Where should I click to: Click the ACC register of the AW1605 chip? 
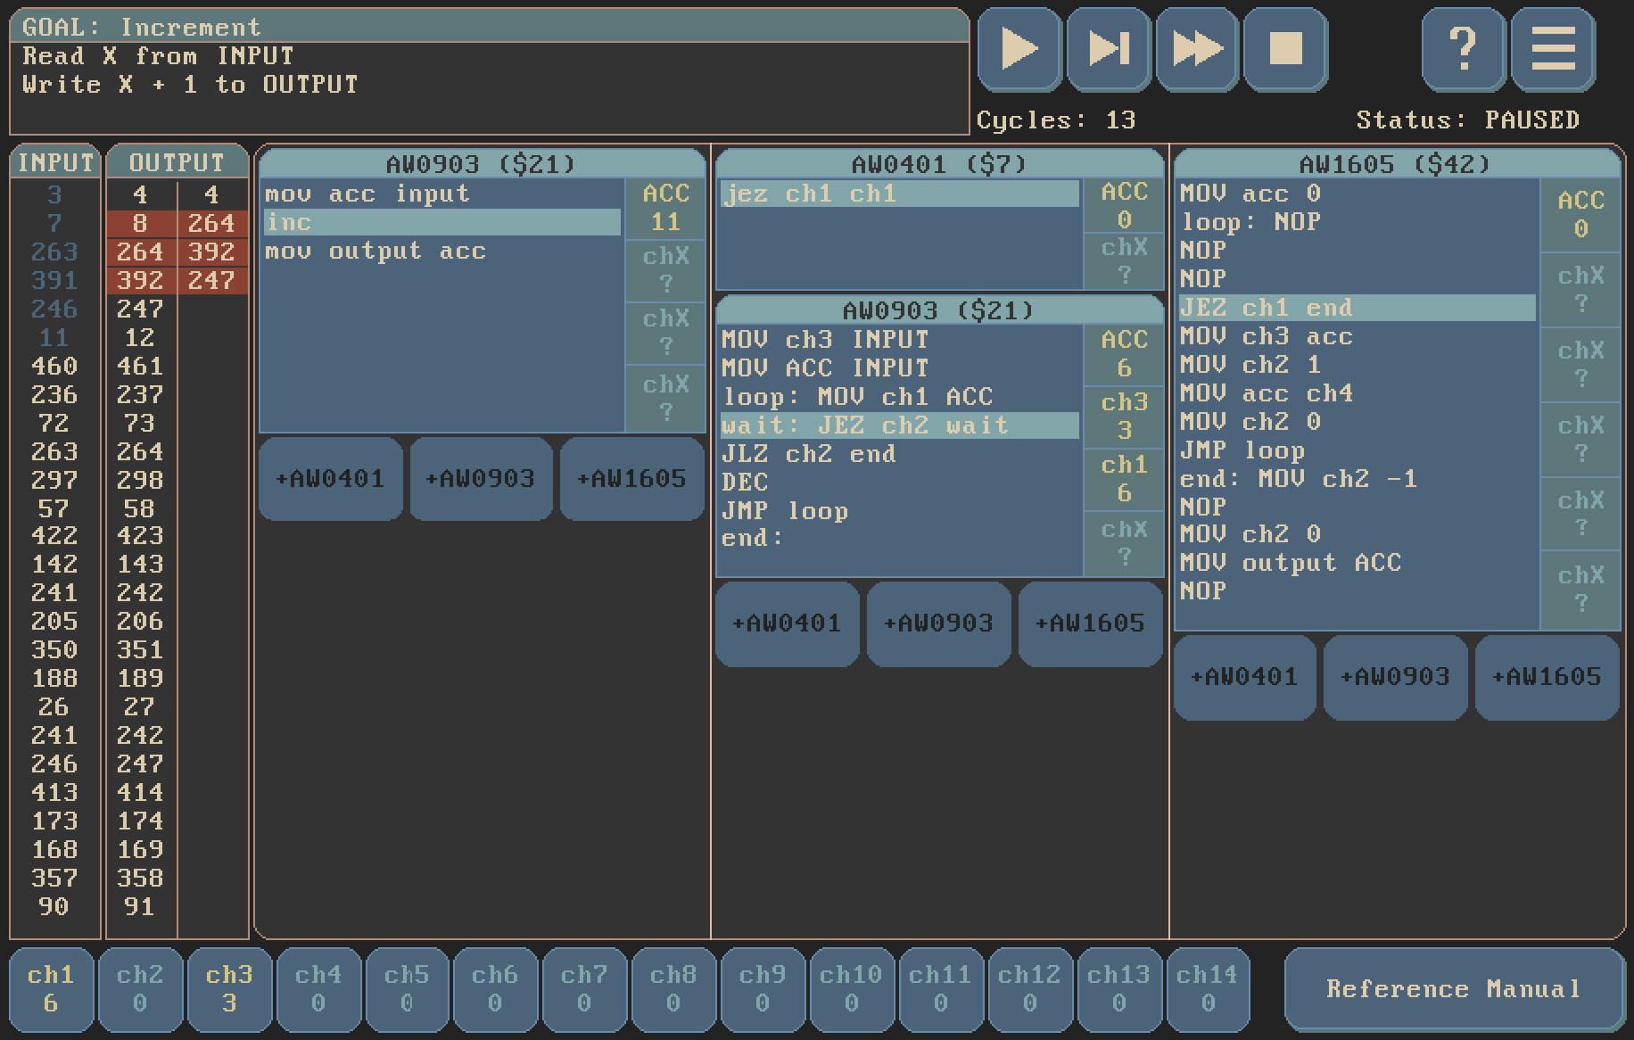point(1580,215)
